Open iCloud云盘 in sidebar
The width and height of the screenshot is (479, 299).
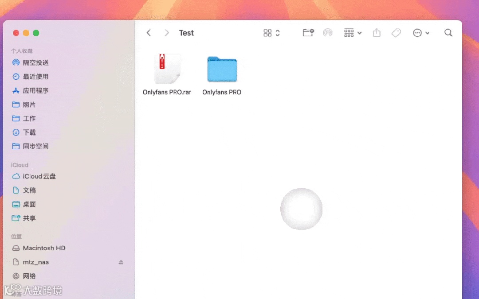(x=34, y=176)
